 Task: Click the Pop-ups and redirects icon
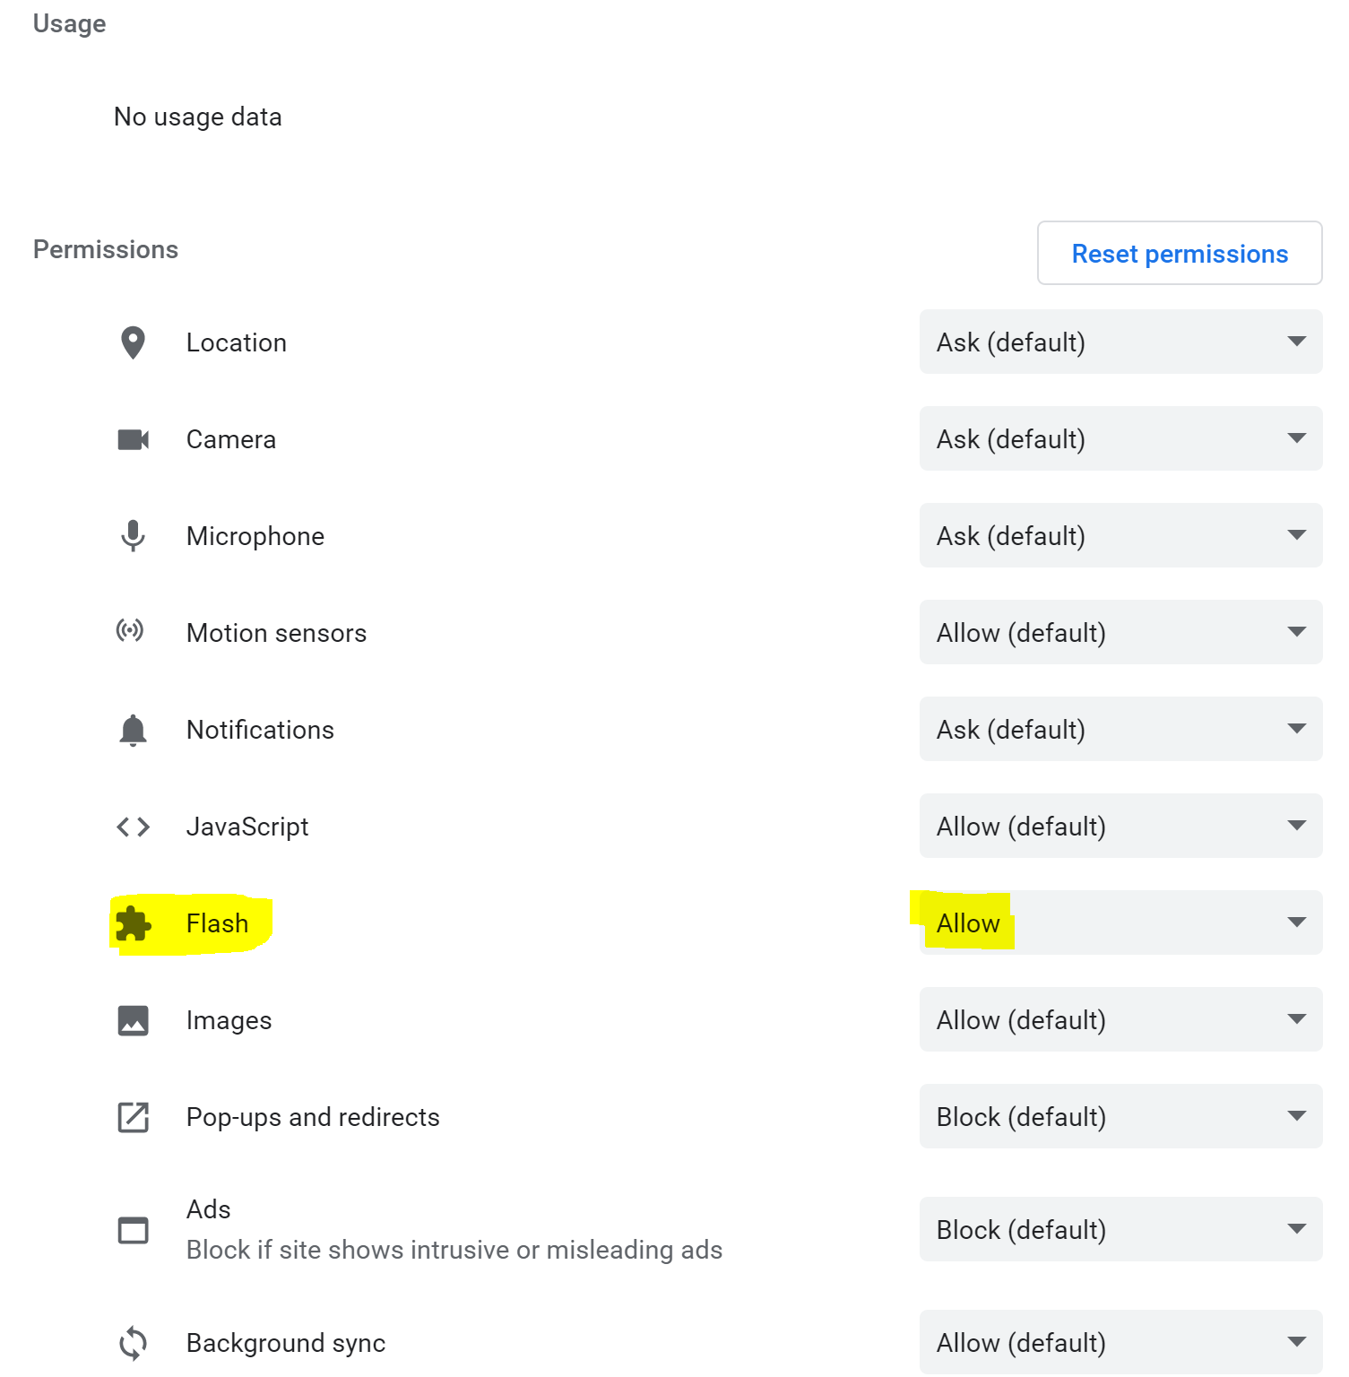point(132,1117)
